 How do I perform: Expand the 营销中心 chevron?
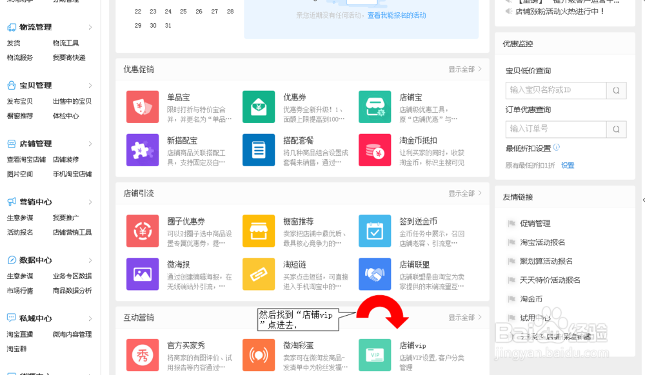90,202
